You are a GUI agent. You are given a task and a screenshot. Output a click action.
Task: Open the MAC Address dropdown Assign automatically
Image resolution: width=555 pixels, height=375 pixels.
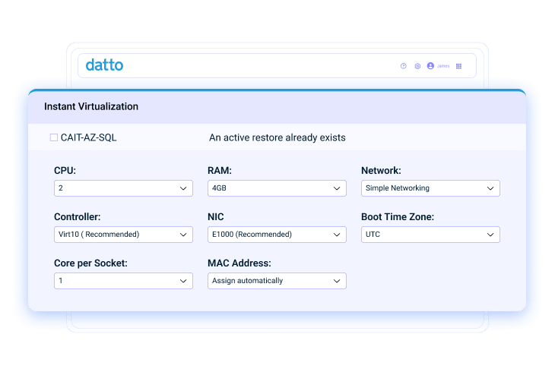pyautogui.click(x=277, y=281)
